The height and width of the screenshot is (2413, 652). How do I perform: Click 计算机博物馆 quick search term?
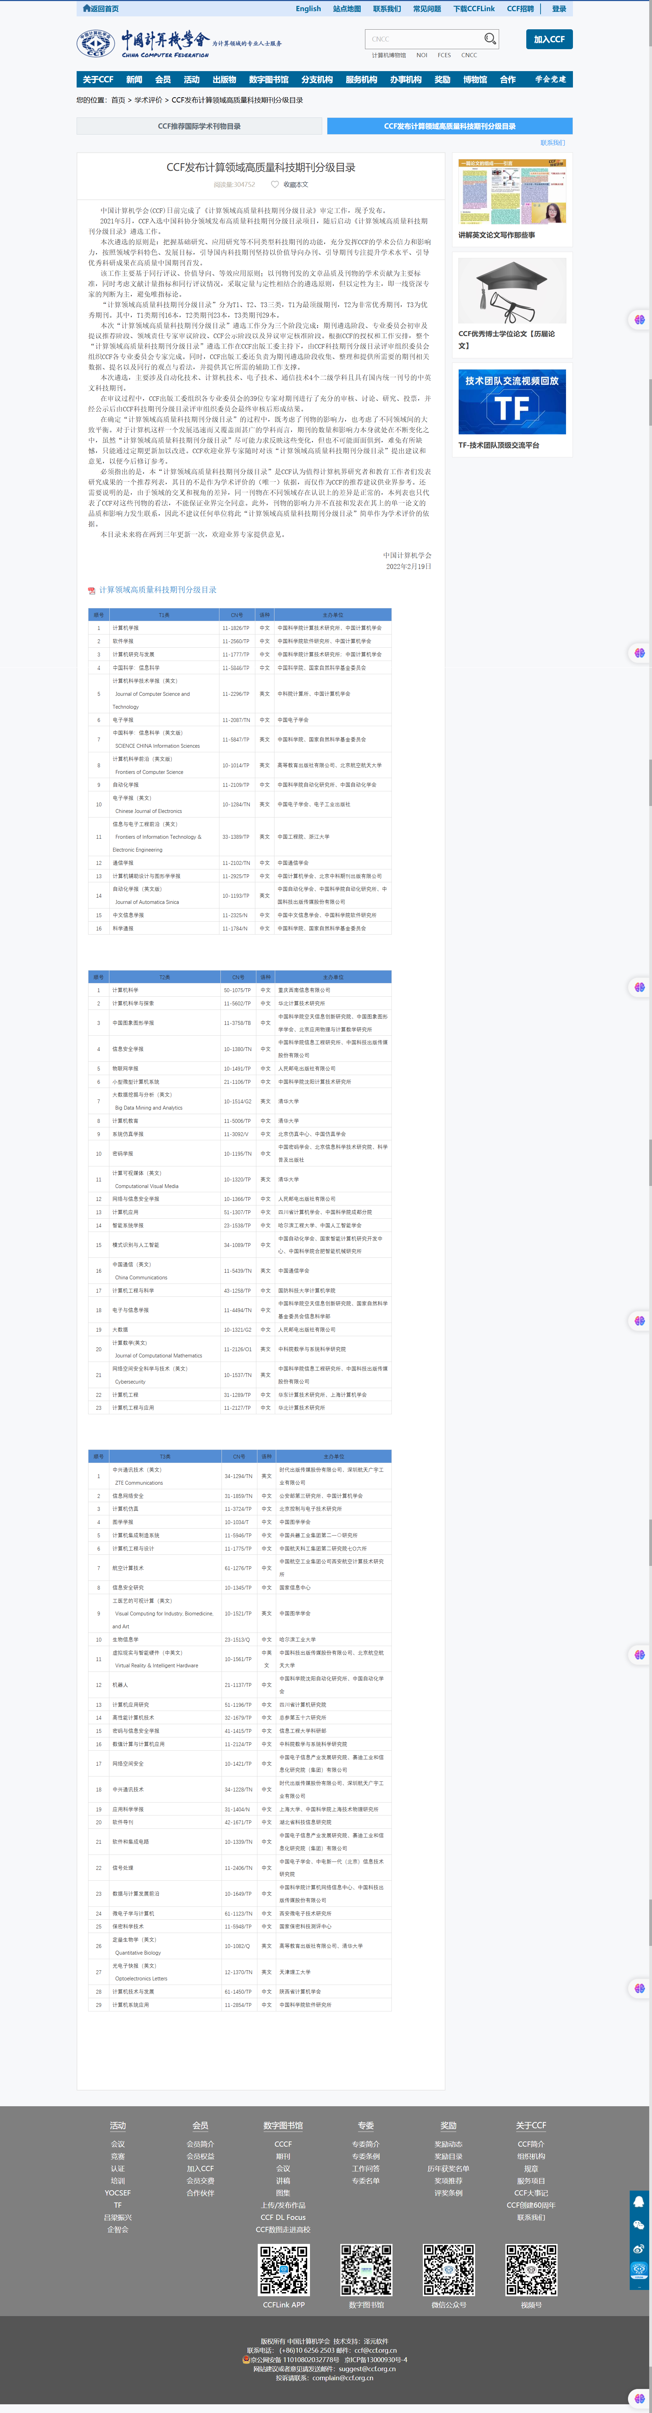click(389, 55)
